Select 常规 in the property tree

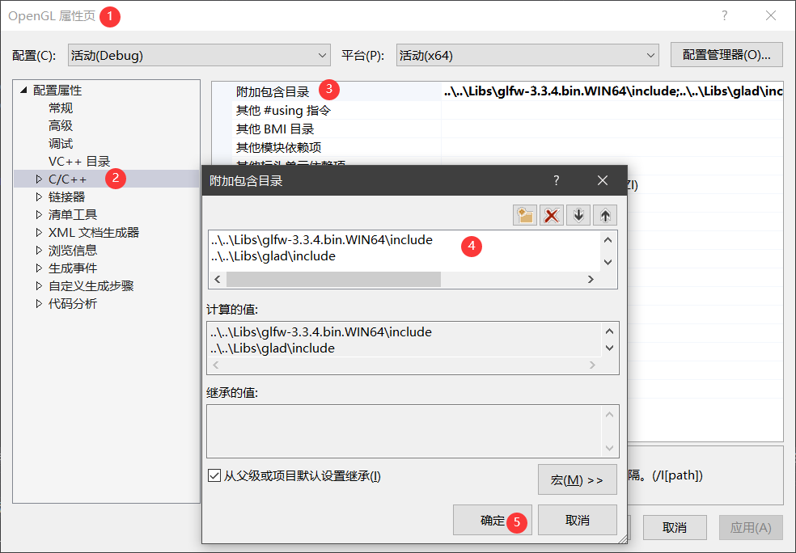click(x=61, y=108)
